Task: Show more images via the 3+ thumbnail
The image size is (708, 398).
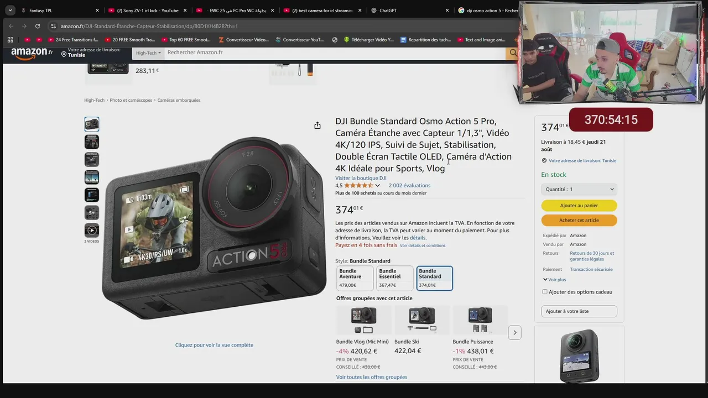Action: click(92, 212)
